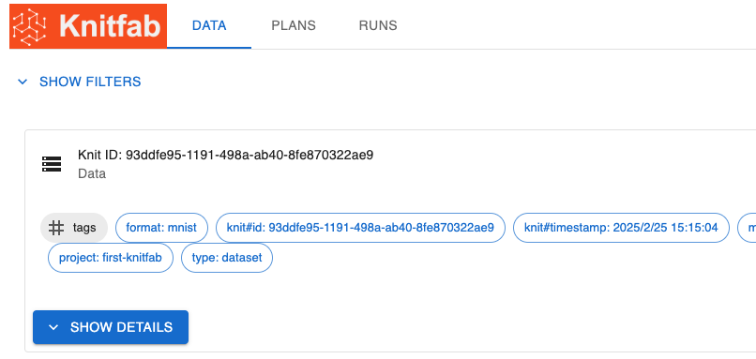Click the tags label chip
Viewport: 756px width, 359px height.
pos(74,228)
